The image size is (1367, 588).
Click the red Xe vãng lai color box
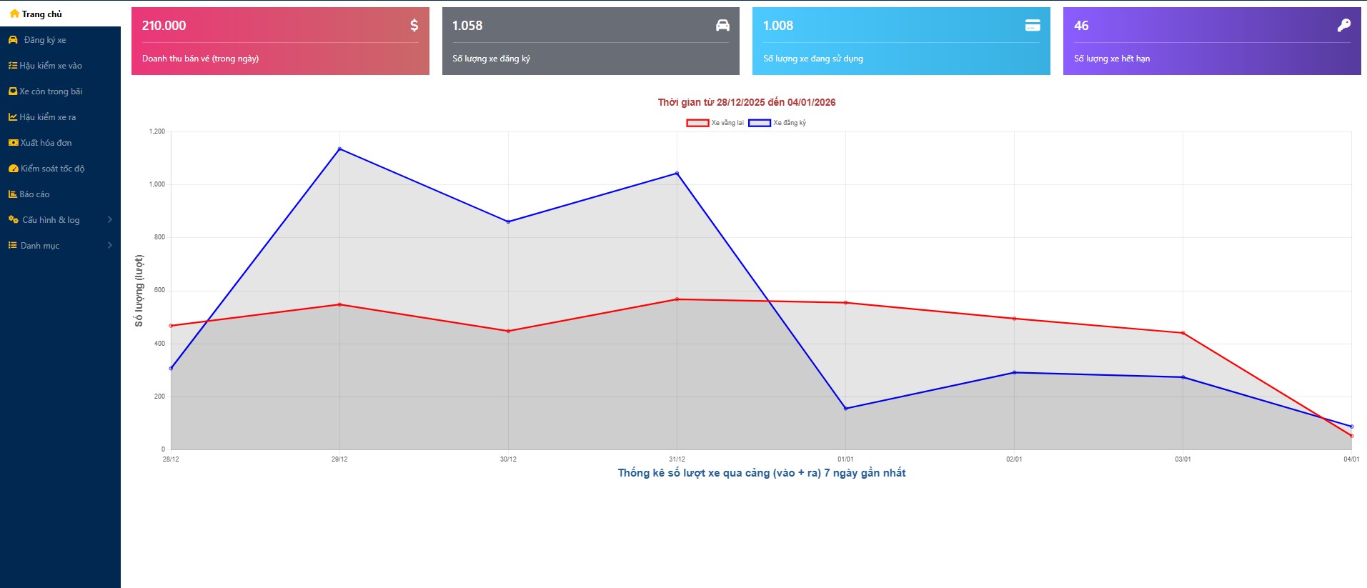697,123
